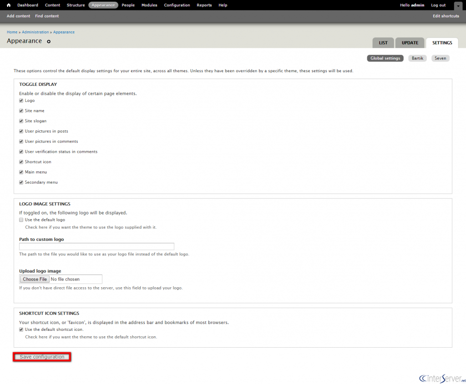Click the 'No file chosen' text
This screenshot has width=466, height=384.
pyautogui.click(x=65, y=279)
